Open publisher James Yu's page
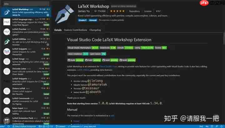 [84, 11]
